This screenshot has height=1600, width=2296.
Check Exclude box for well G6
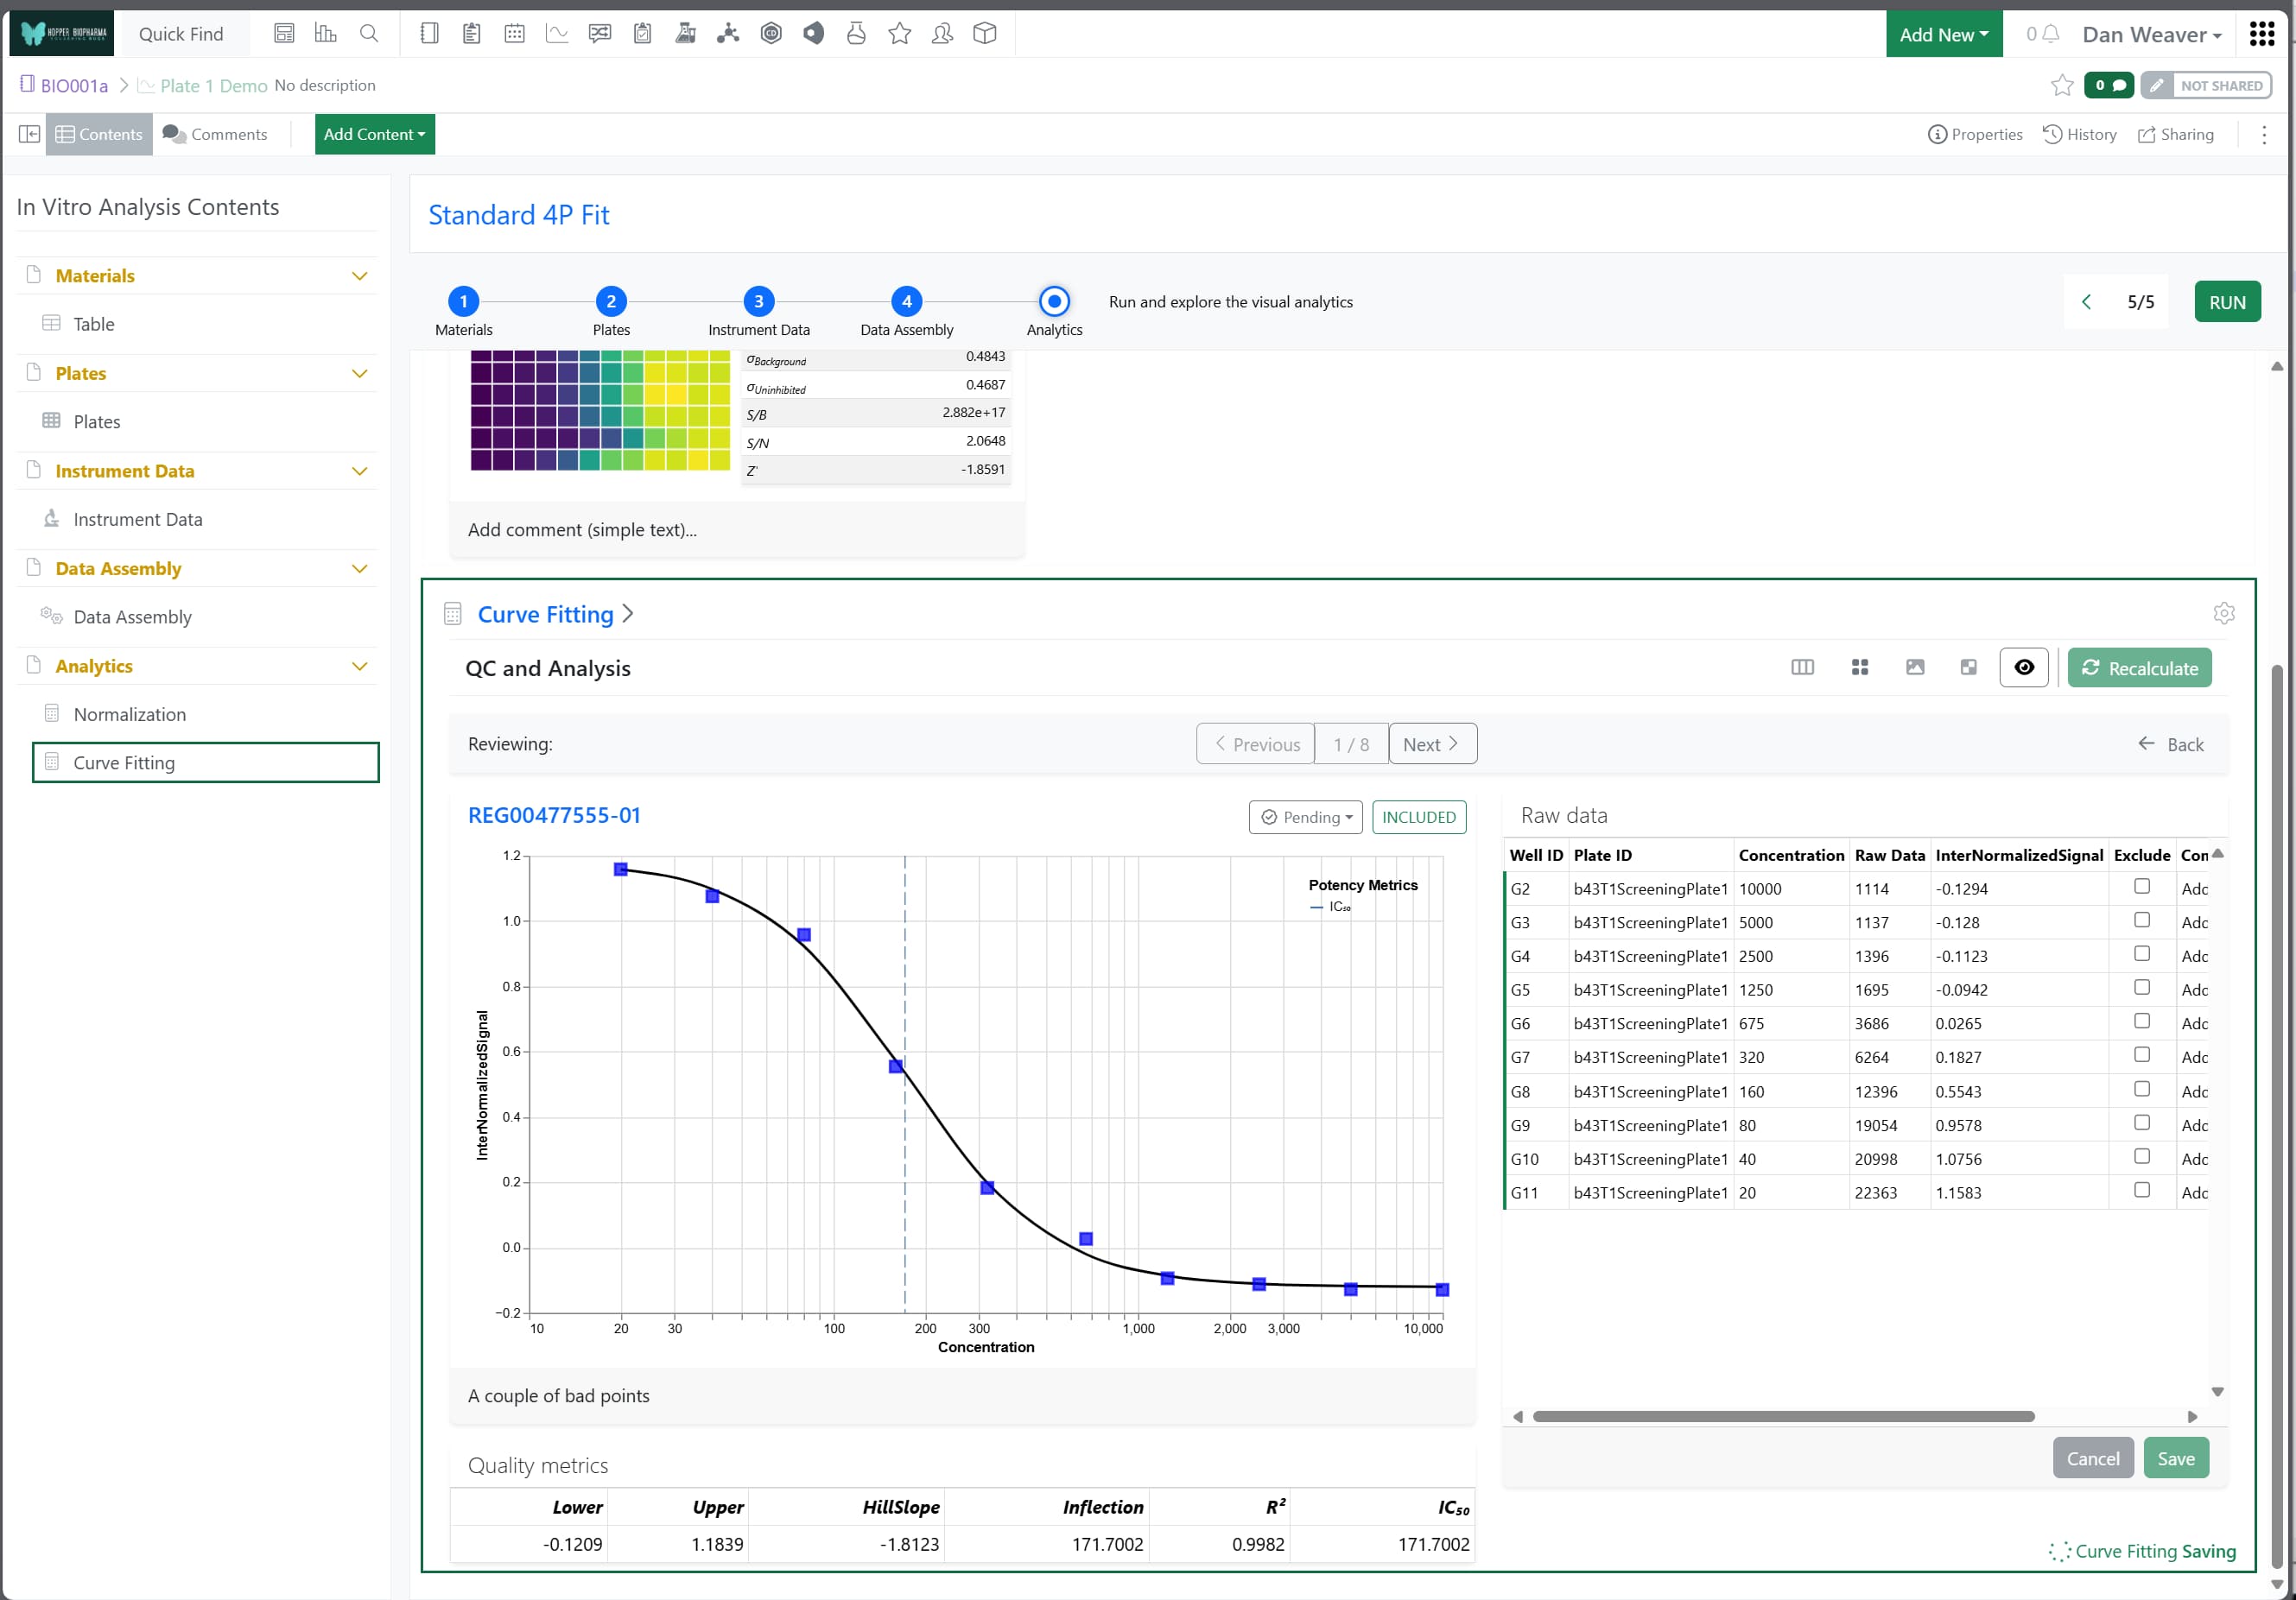coord(2141,1021)
